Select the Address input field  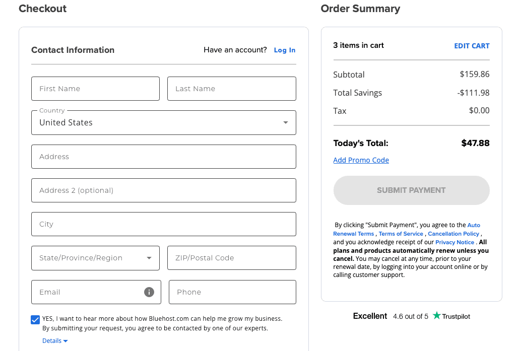(x=163, y=157)
